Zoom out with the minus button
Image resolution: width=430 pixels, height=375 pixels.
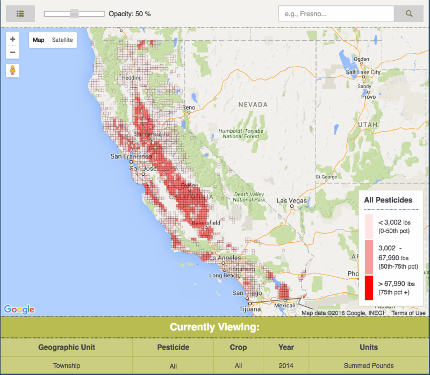click(x=13, y=53)
